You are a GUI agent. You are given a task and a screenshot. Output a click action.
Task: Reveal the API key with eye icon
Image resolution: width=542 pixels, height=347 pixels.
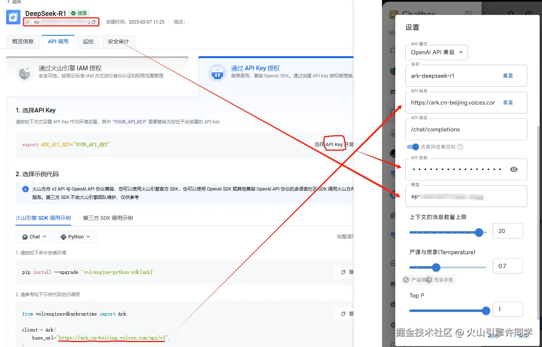(x=513, y=169)
